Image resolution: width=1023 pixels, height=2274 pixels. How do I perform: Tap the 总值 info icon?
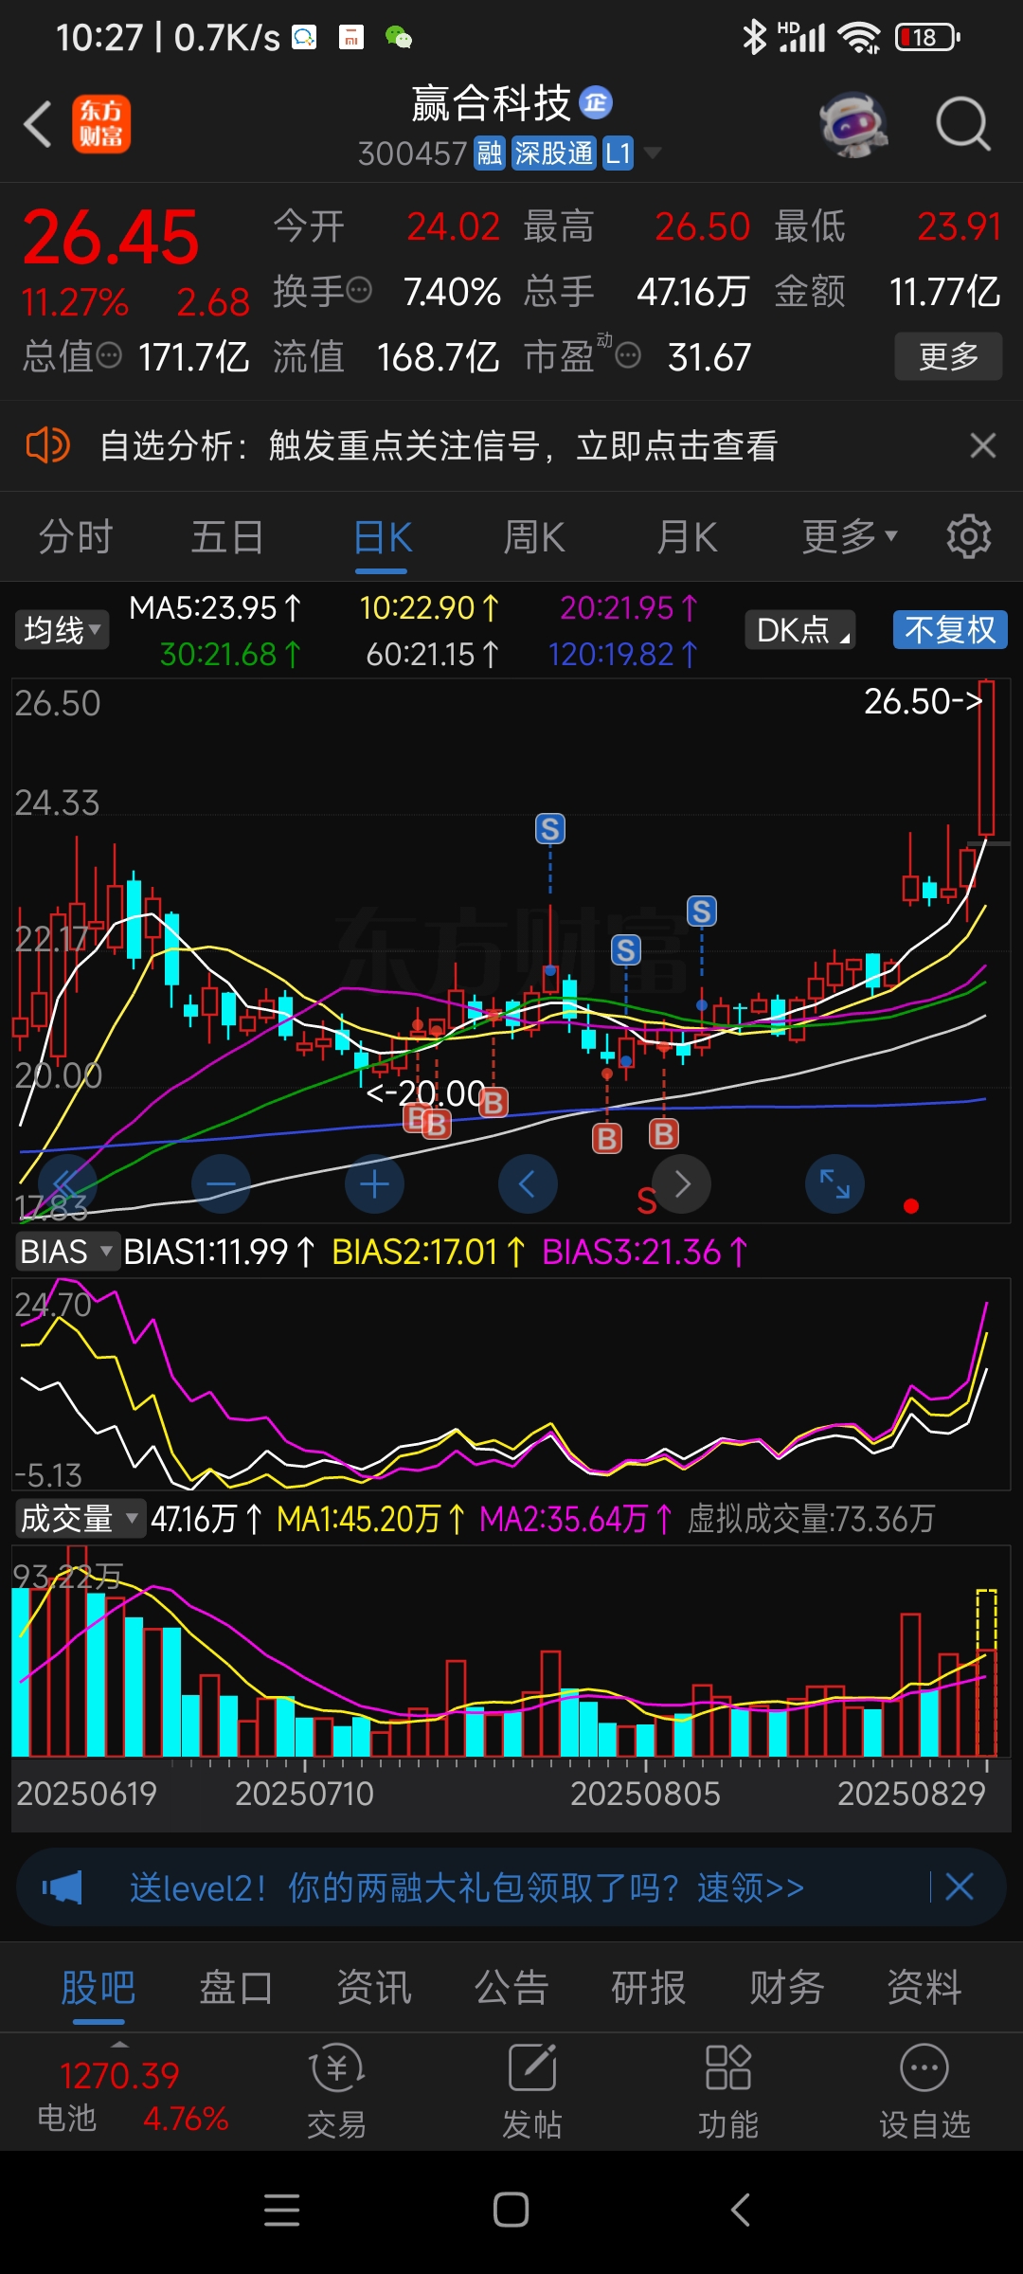[110, 355]
